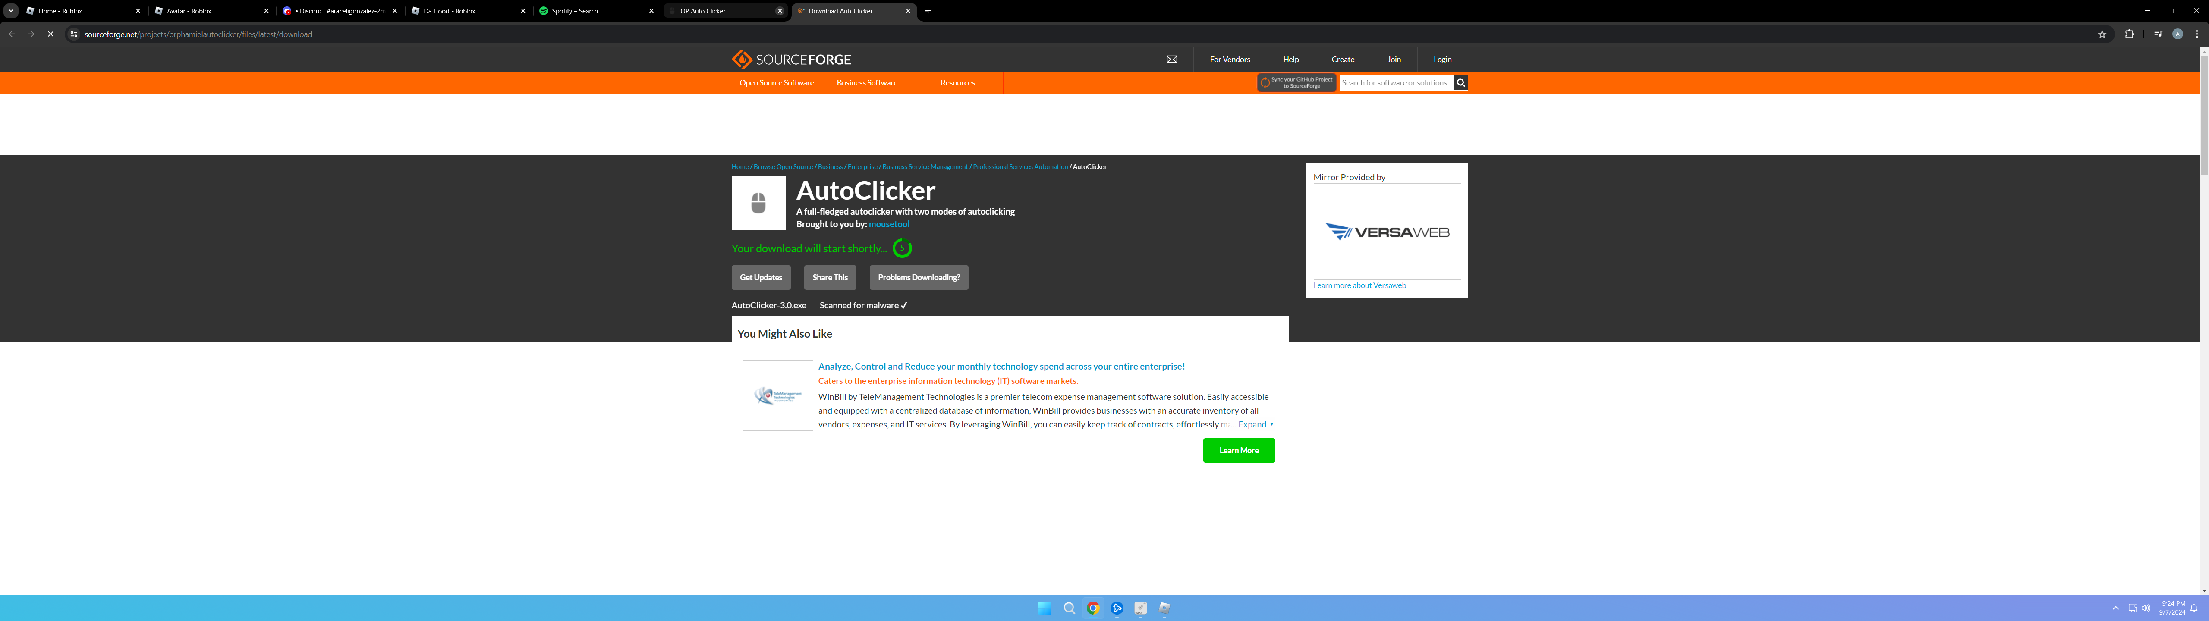Viewport: 2209px width, 621px height.
Task: Open the media controls music icon
Action: (x=2158, y=34)
